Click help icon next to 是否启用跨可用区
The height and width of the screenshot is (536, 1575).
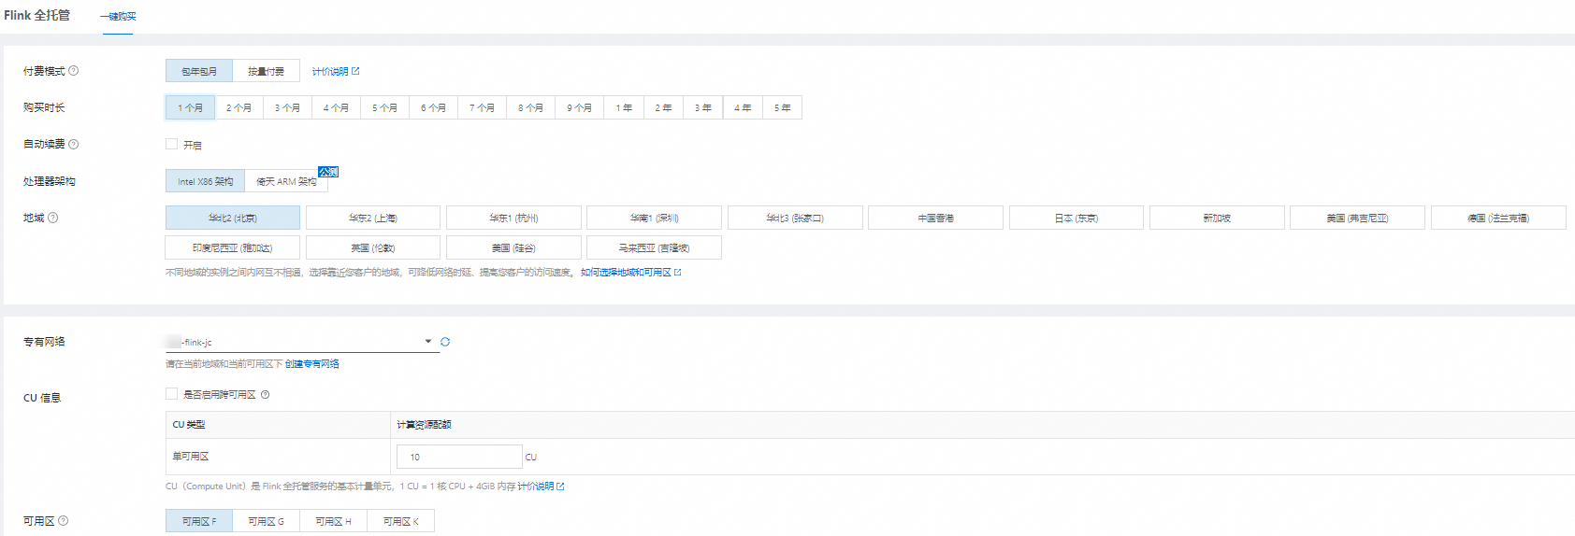tap(266, 395)
